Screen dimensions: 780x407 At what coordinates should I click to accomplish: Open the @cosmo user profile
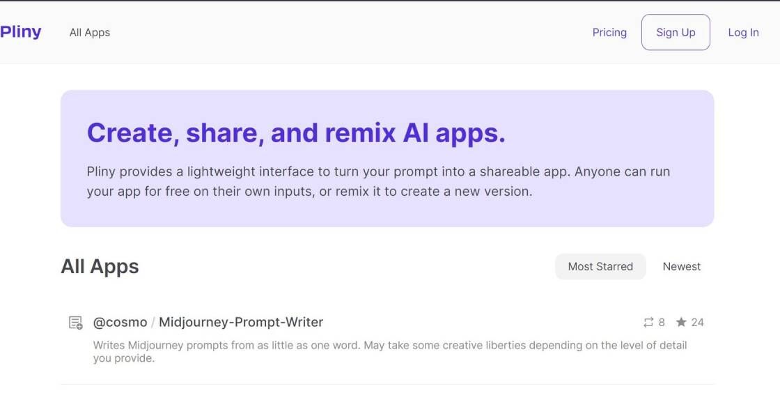(x=120, y=323)
